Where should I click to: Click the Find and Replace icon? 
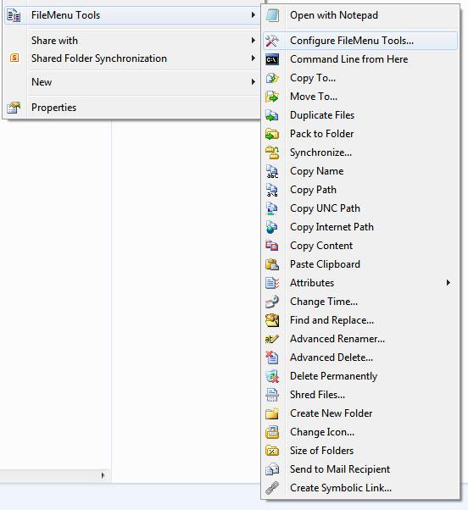(x=272, y=320)
